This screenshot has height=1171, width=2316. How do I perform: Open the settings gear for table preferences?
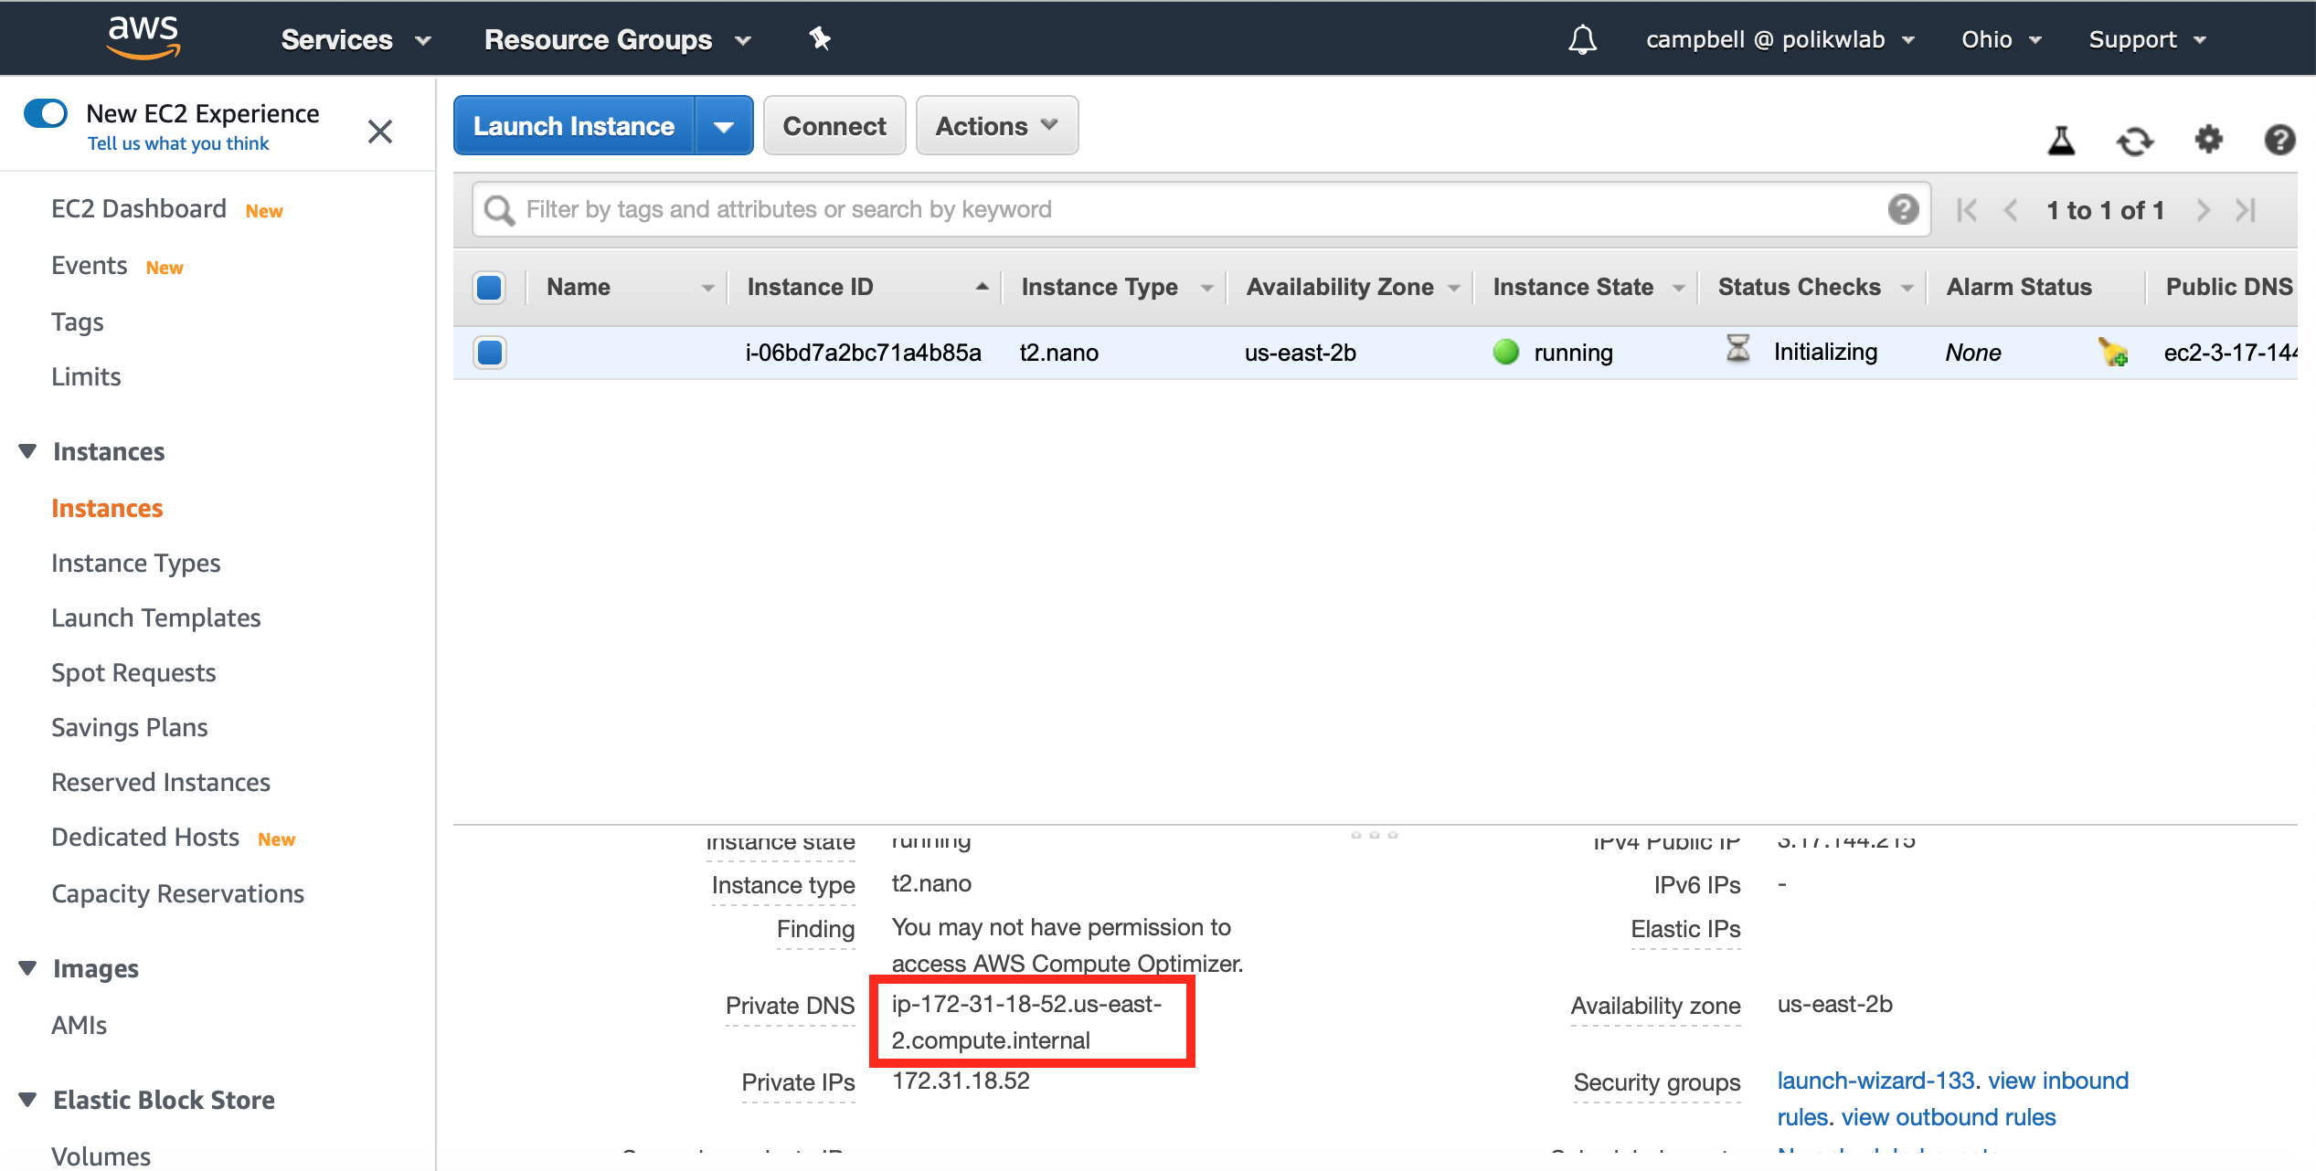coord(2208,140)
